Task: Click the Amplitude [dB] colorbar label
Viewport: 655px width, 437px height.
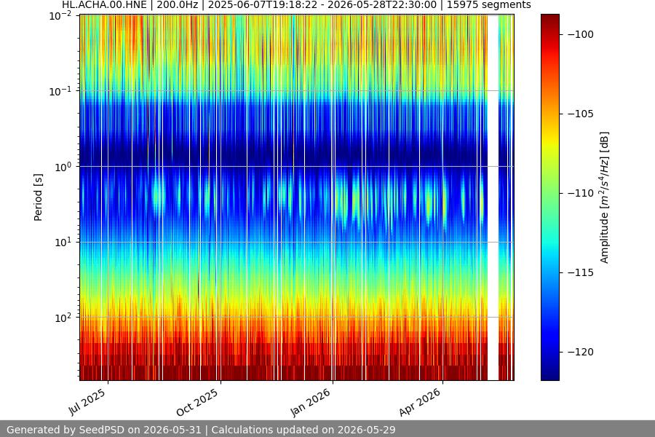Action: [605, 197]
